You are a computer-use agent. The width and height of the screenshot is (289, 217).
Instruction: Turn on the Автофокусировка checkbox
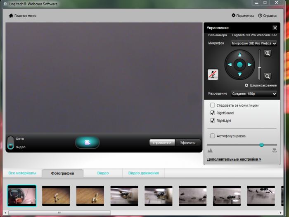[212, 136]
